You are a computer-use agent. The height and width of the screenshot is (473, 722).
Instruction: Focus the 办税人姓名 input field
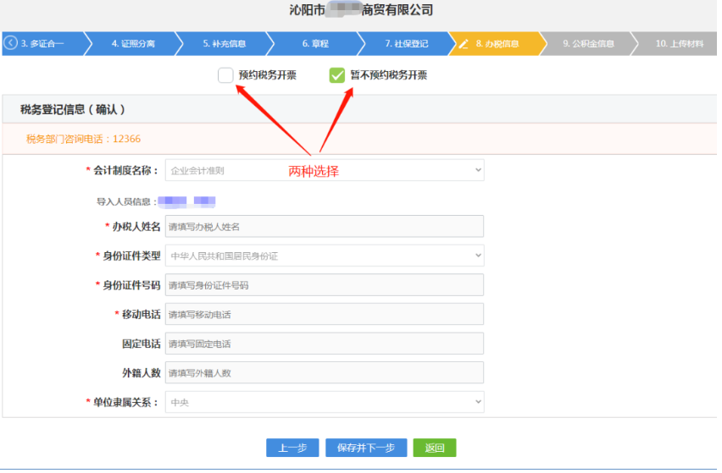coord(324,226)
